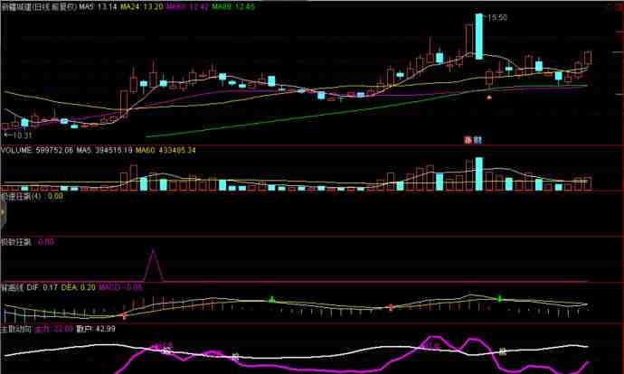This screenshot has height=374, width=624.
Task: Click the red event marker icon under the K-line chart
Action: (468, 140)
